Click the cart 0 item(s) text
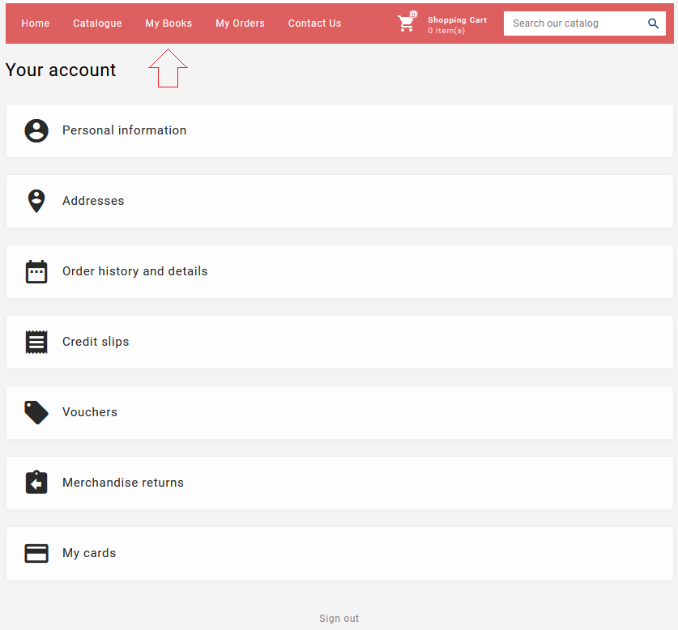This screenshot has height=630, width=678. (446, 30)
